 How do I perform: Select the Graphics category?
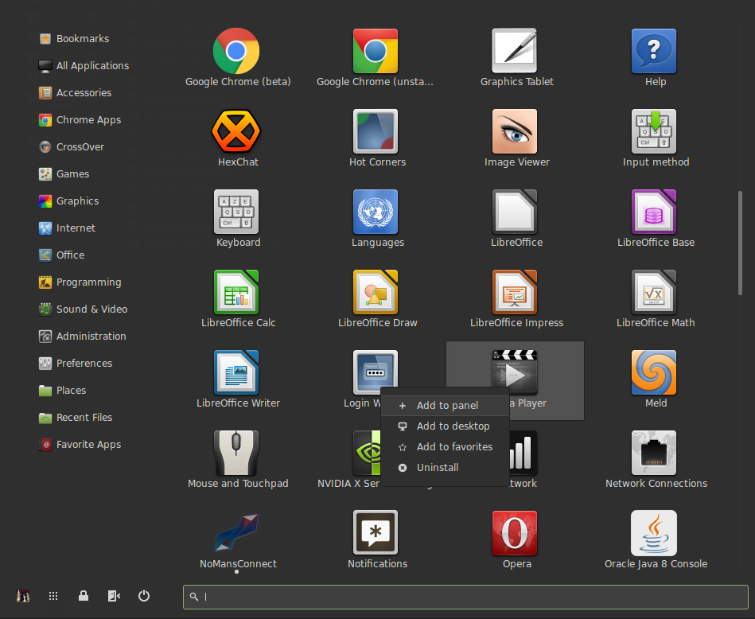(69, 200)
